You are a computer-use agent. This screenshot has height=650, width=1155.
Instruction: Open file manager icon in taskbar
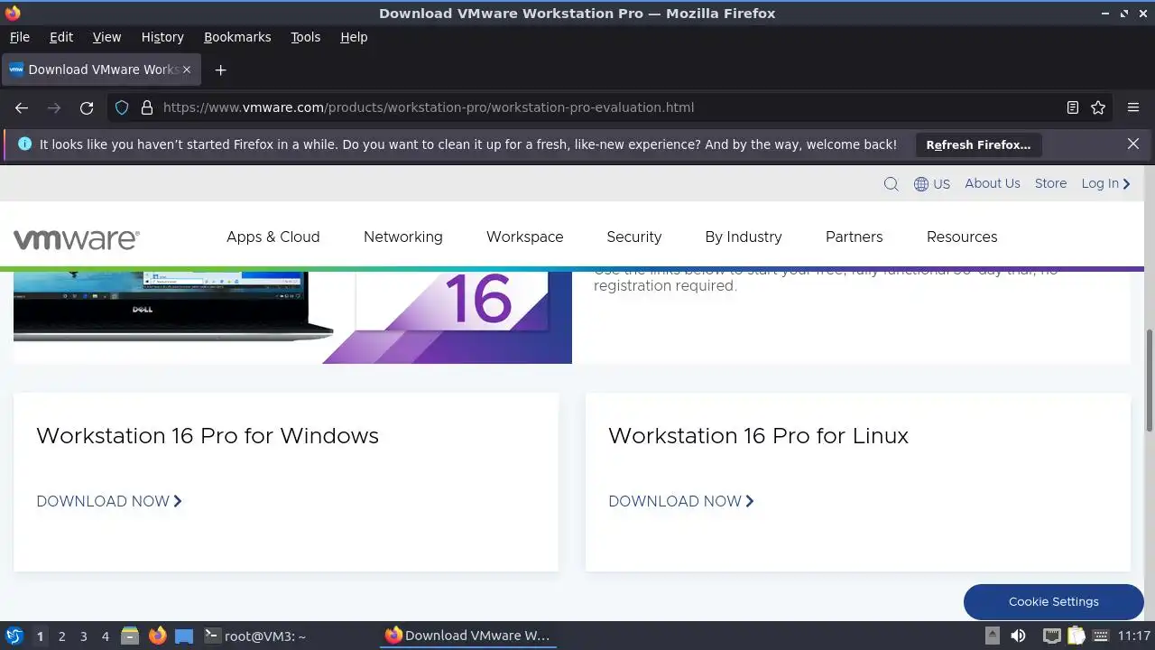(x=130, y=636)
